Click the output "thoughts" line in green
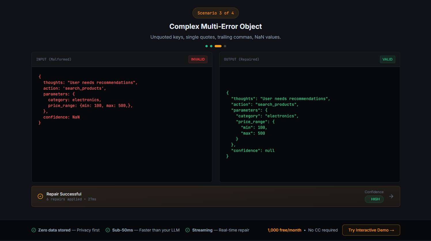Image resolution: width=431 pixels, height=241 pixels. pos(281,99)
